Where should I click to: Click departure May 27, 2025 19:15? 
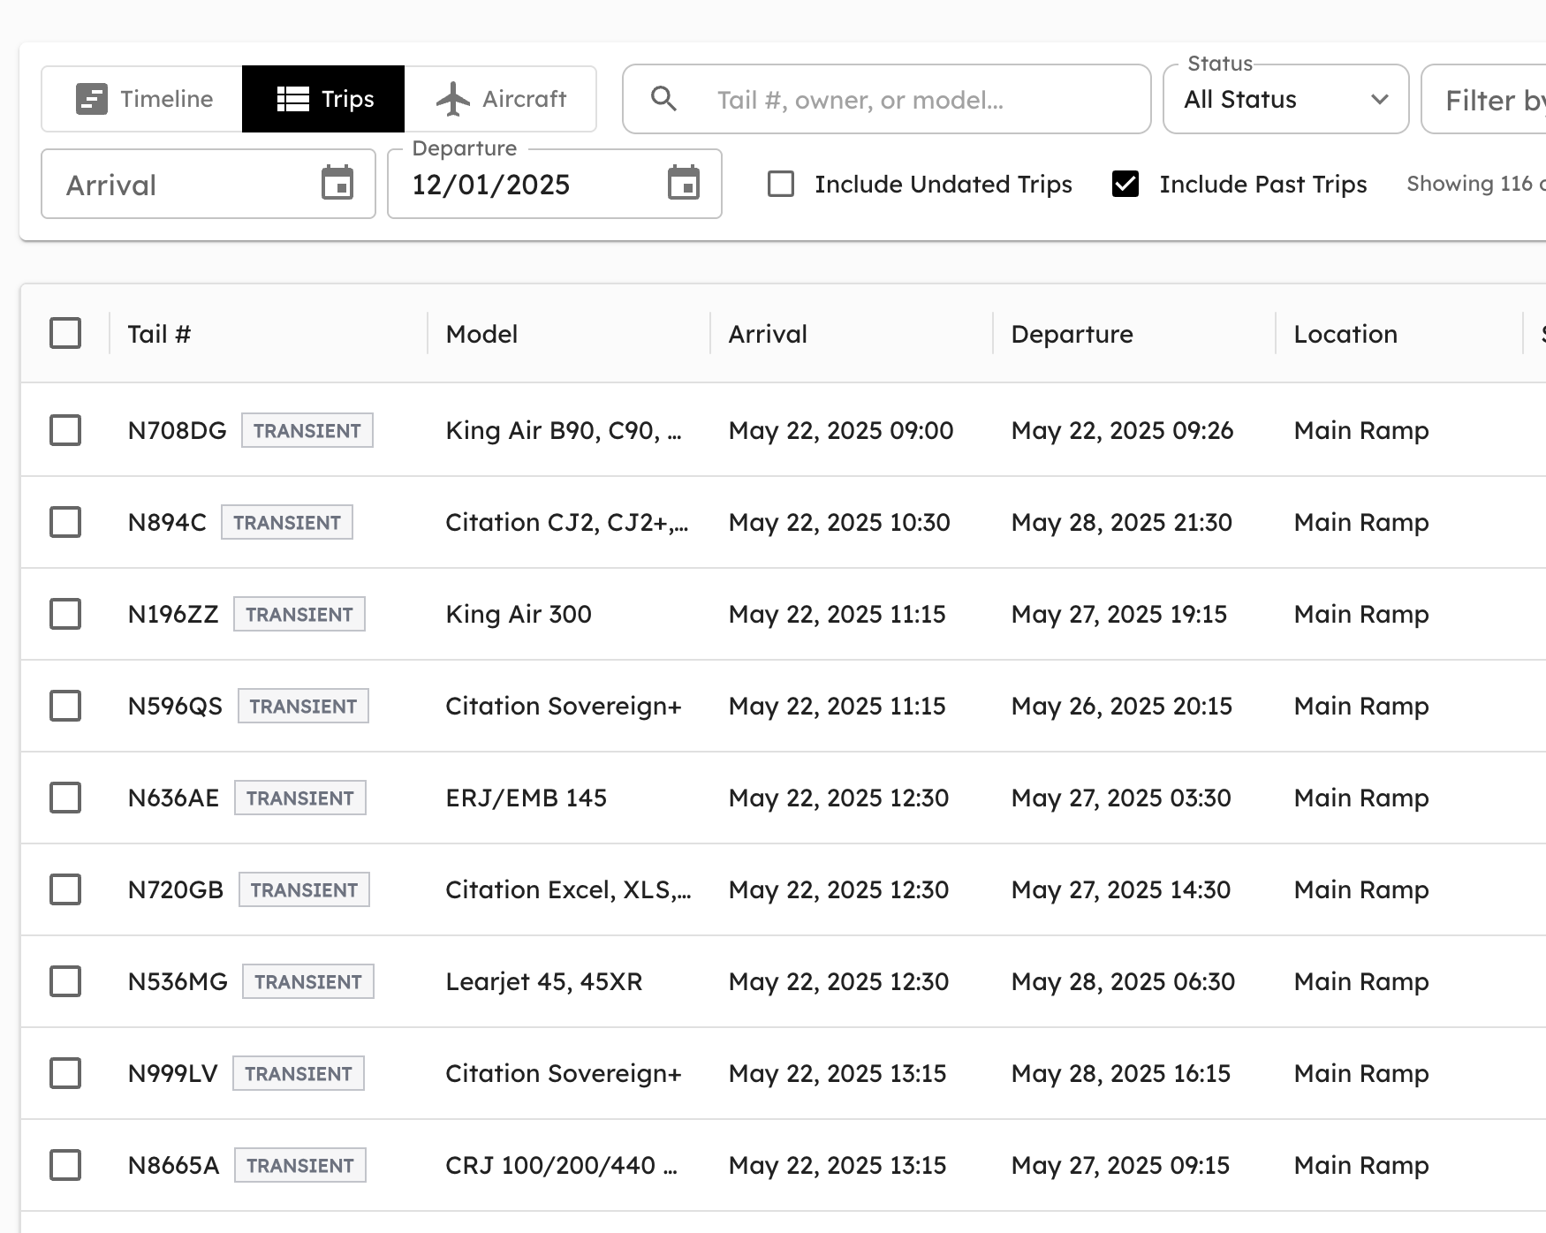pos(1119,614)
